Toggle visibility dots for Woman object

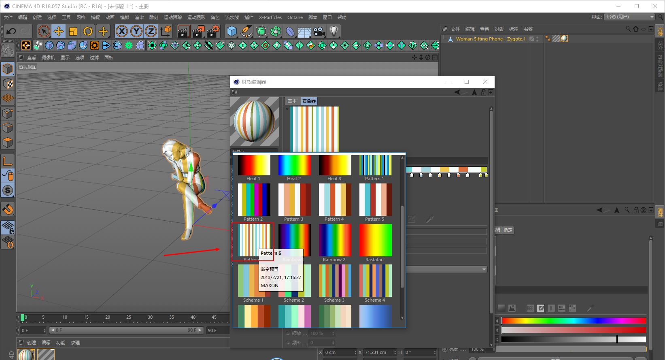pyautogui.click(x=538, y=39)
